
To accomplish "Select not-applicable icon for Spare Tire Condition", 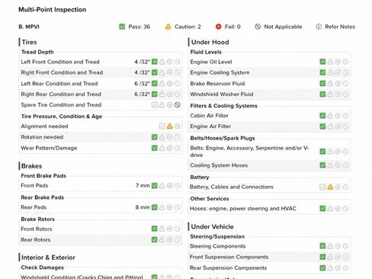I will 178,104.
